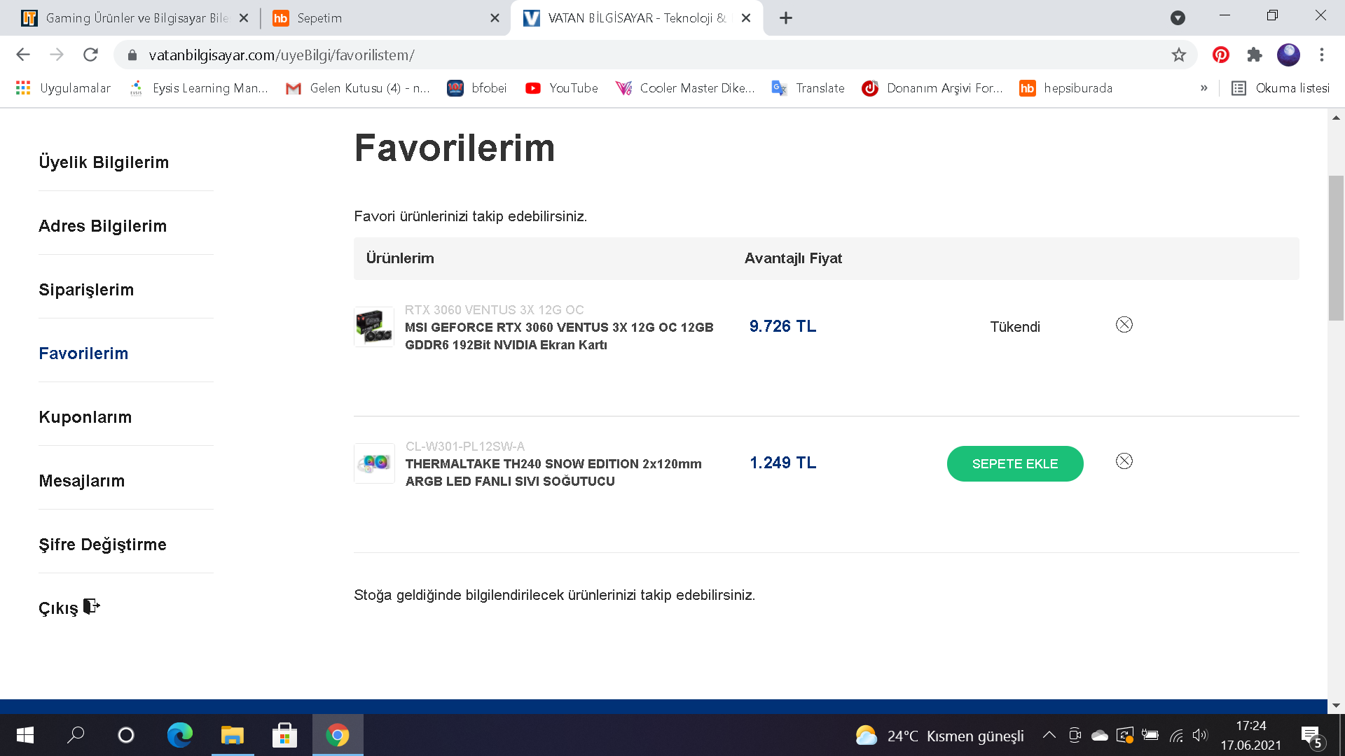Open volume control speaker icon
This screenshot has width=1345, height=756.
coord(1200,735)
